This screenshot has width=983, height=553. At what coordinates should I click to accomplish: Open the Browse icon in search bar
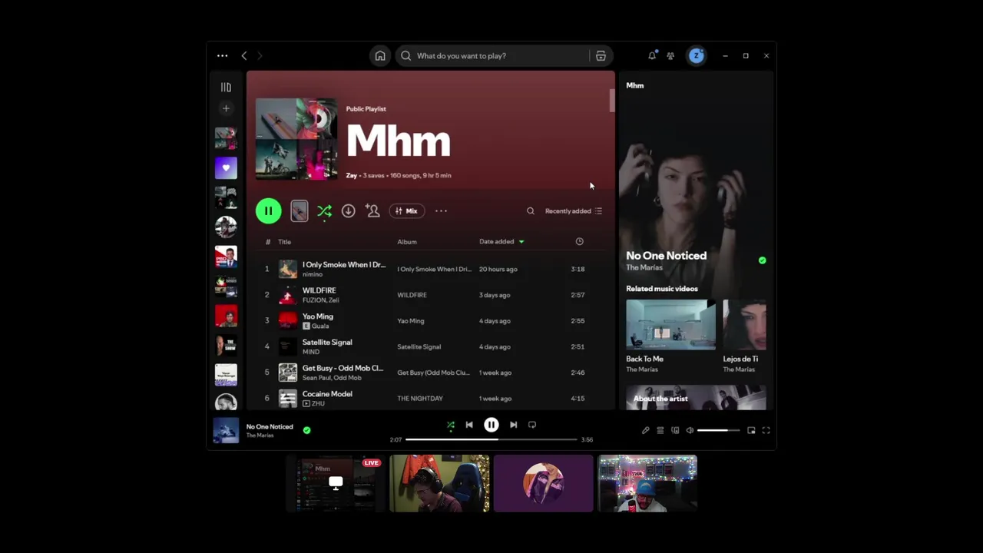click(x=601, y=56)
